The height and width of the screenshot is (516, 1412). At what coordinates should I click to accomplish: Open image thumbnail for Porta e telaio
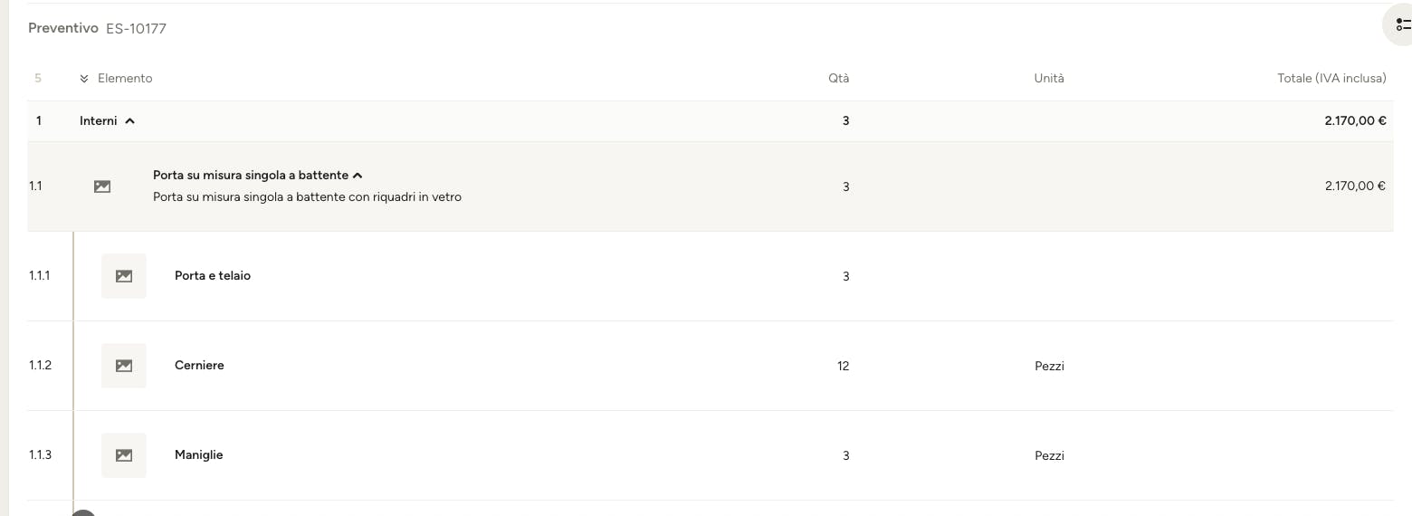[124, 276]
